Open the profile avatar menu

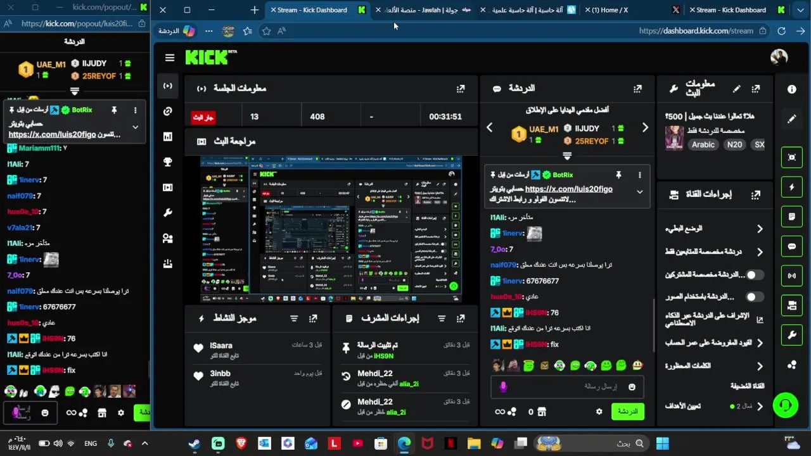tap(779, 57)
